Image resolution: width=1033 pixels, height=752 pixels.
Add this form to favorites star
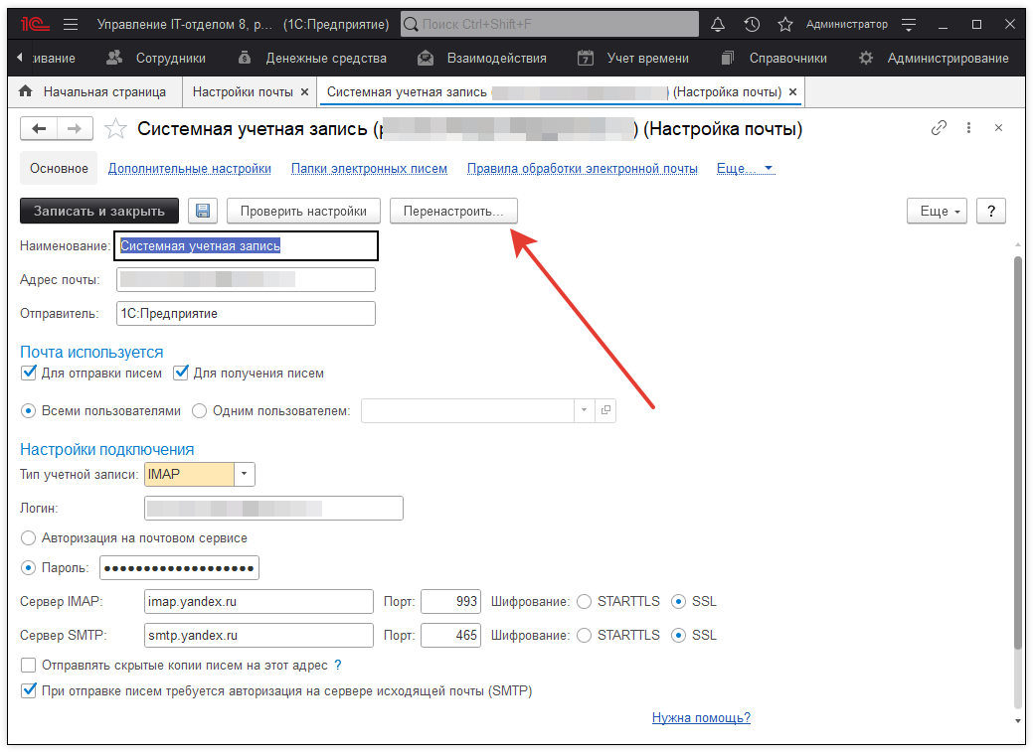[x=116, y=129]
